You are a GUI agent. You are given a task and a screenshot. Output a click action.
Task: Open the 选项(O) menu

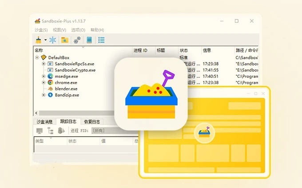pos(78,30)
